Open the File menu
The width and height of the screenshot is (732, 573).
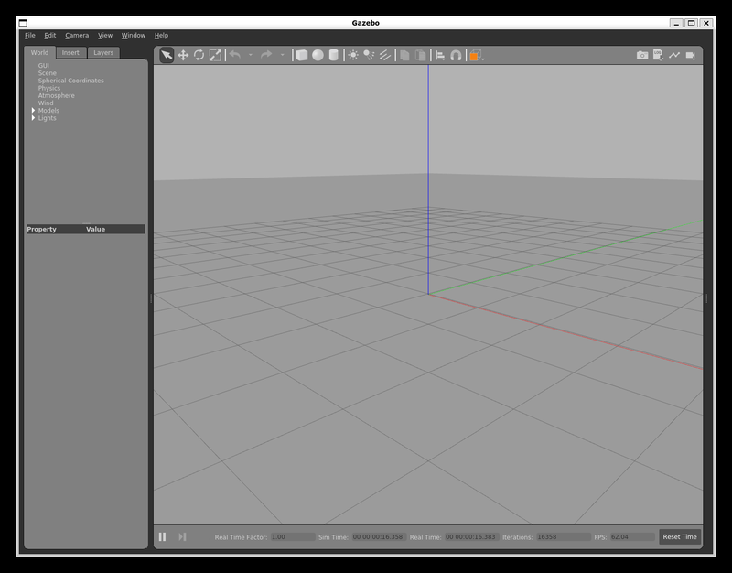[x=30, y=35]
